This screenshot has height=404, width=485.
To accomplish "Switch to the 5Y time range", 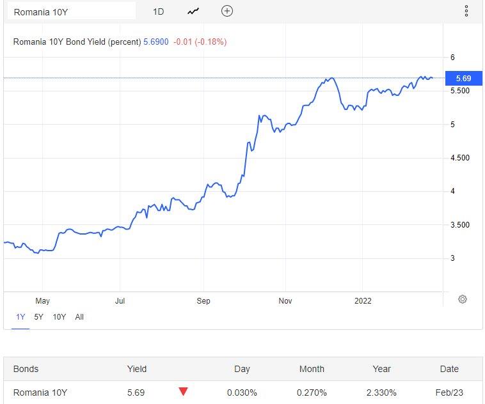I will coord(39,316).
